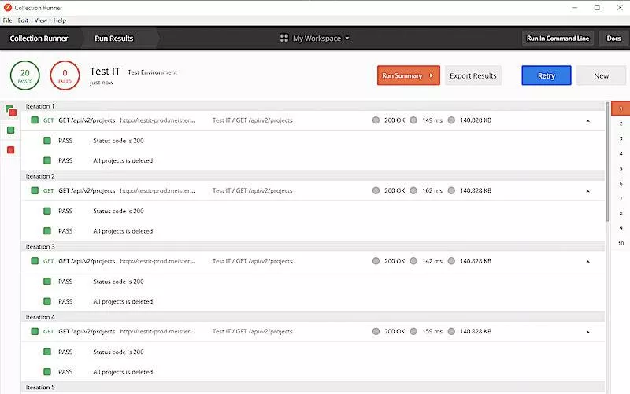Click response size indicator dot for Iteration 3
630x394 pixels.
pyautogui.click(x=451, y=261)
